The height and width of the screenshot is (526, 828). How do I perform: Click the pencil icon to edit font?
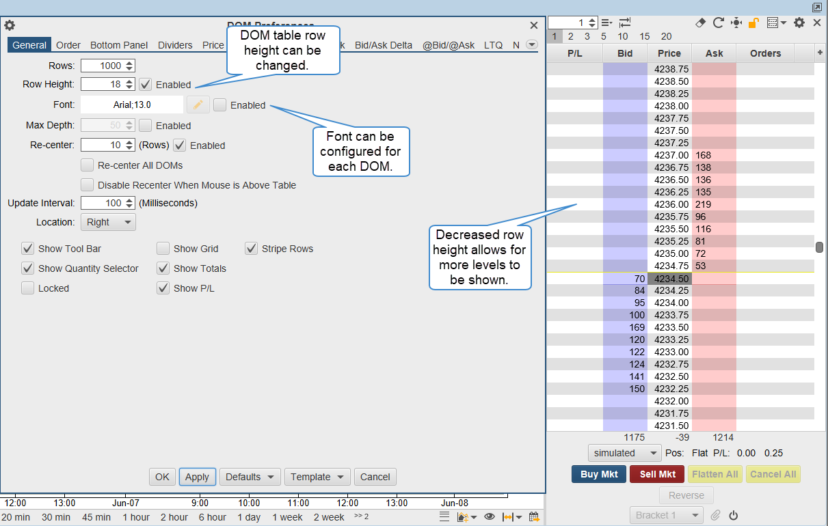coord(198,105)
